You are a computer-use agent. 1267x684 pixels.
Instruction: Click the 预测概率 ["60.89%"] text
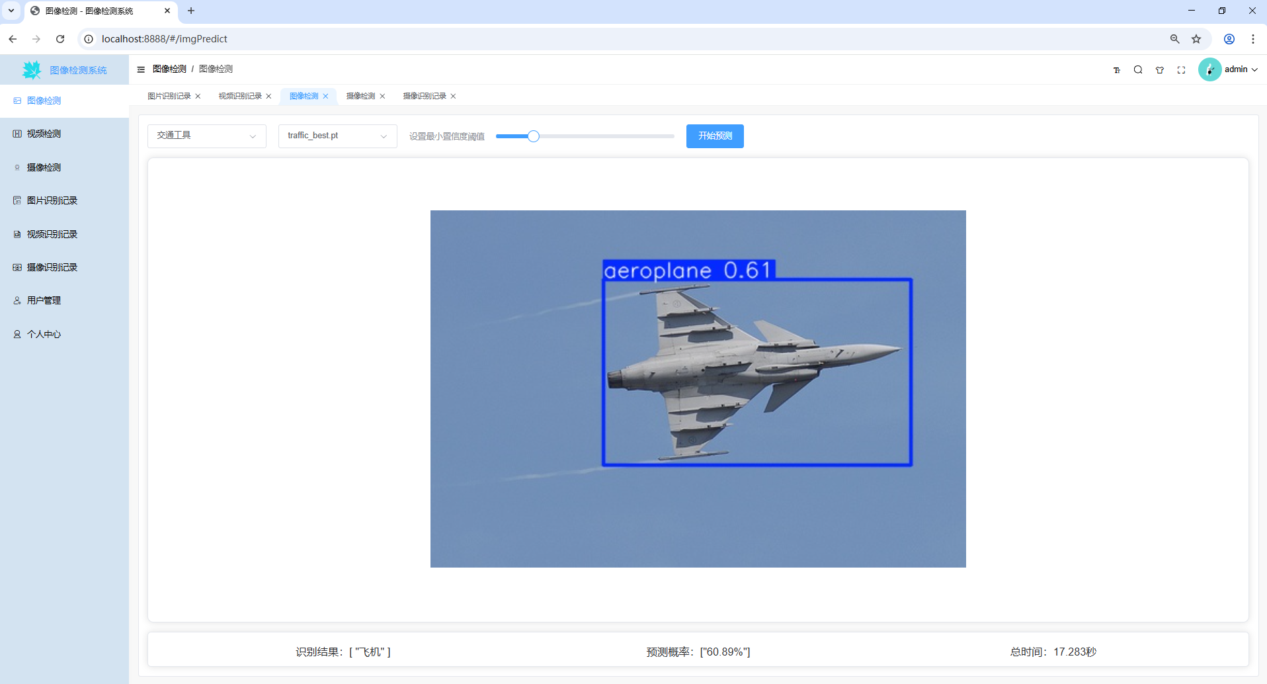tap(698, 652)
